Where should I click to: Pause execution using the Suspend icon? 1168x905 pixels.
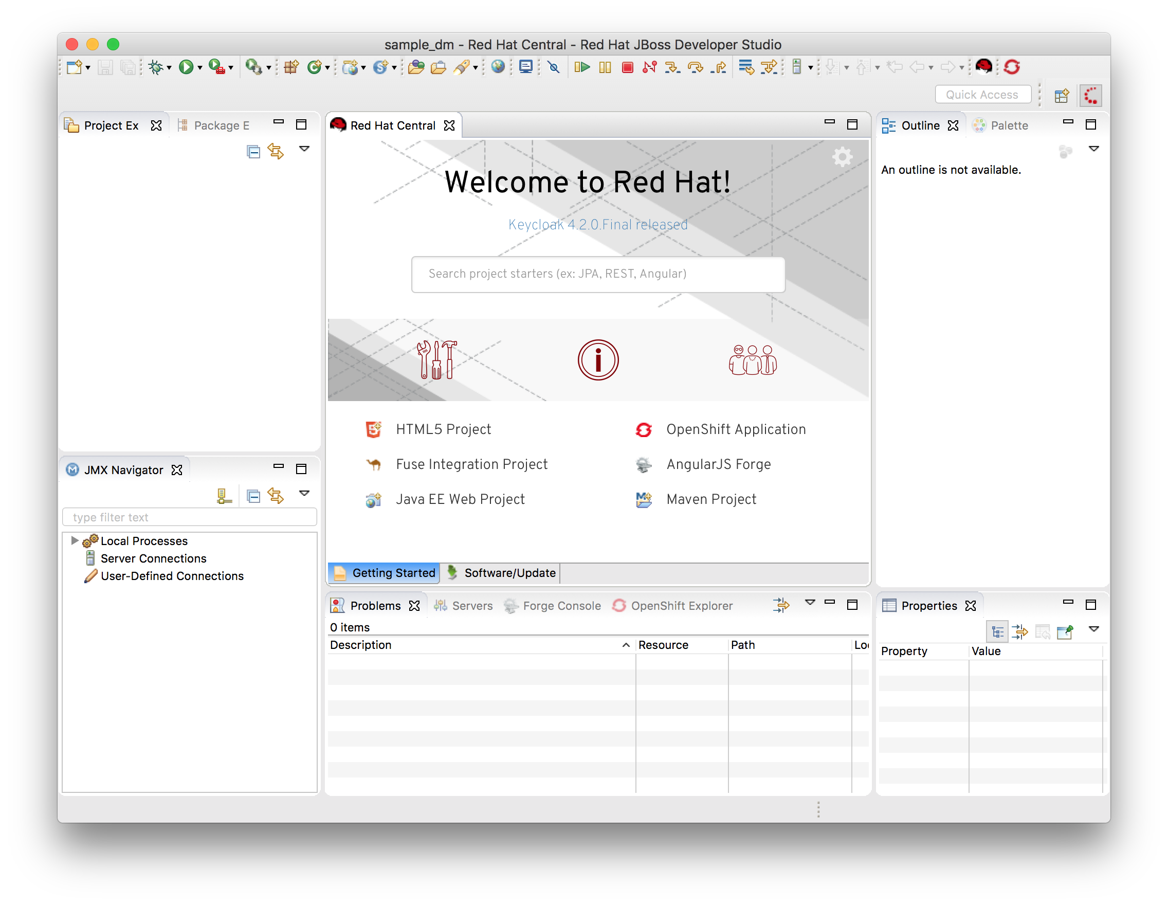point(605,67)
